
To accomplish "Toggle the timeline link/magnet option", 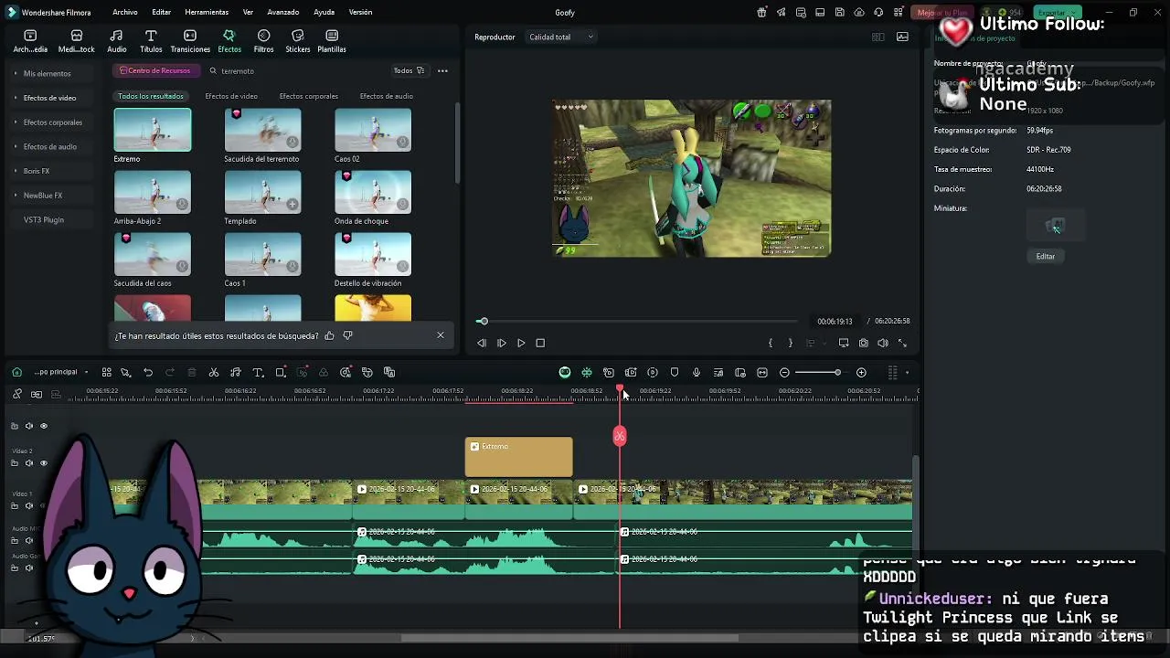I will [x=17, y=394].
